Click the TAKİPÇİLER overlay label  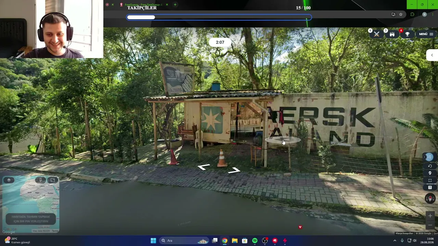pyautogui.click(x=142, y=8)
